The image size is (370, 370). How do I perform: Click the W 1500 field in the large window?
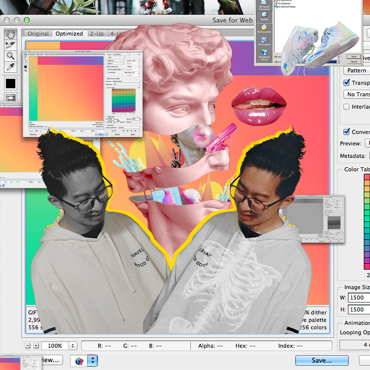[x=359, y=297]
